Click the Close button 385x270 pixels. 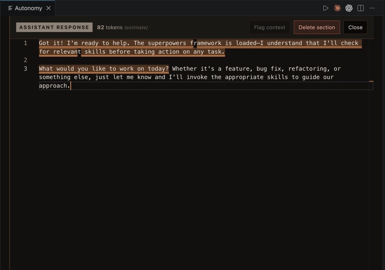coord(355,27)
